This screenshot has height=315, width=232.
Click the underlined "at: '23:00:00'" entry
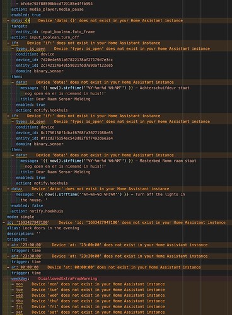click(x=27, y=245)
